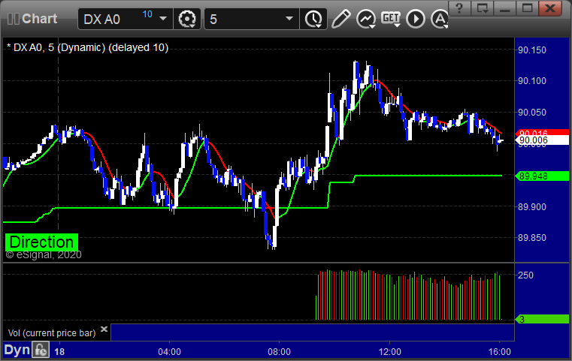Open the time template clock icon
The width and height of the screenshot is (572, 361).
click(313, 19)
